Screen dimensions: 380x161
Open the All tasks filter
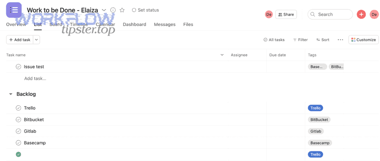coord(274,40)
